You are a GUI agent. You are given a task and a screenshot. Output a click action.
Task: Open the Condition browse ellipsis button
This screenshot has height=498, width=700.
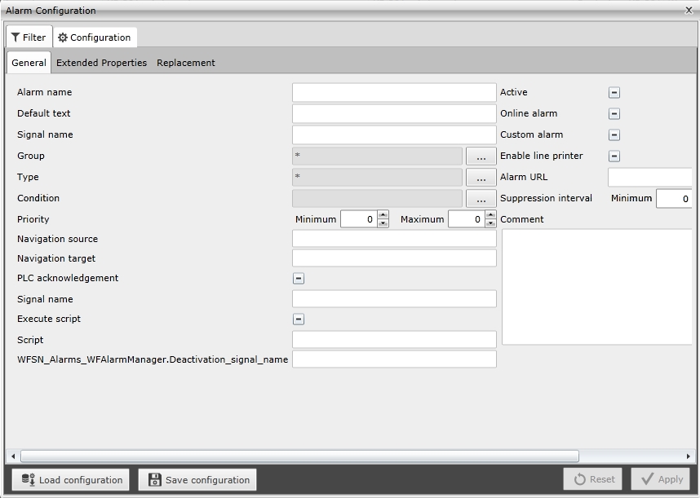pos(481,198)
